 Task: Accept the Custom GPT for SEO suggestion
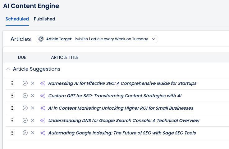point(25,96)
